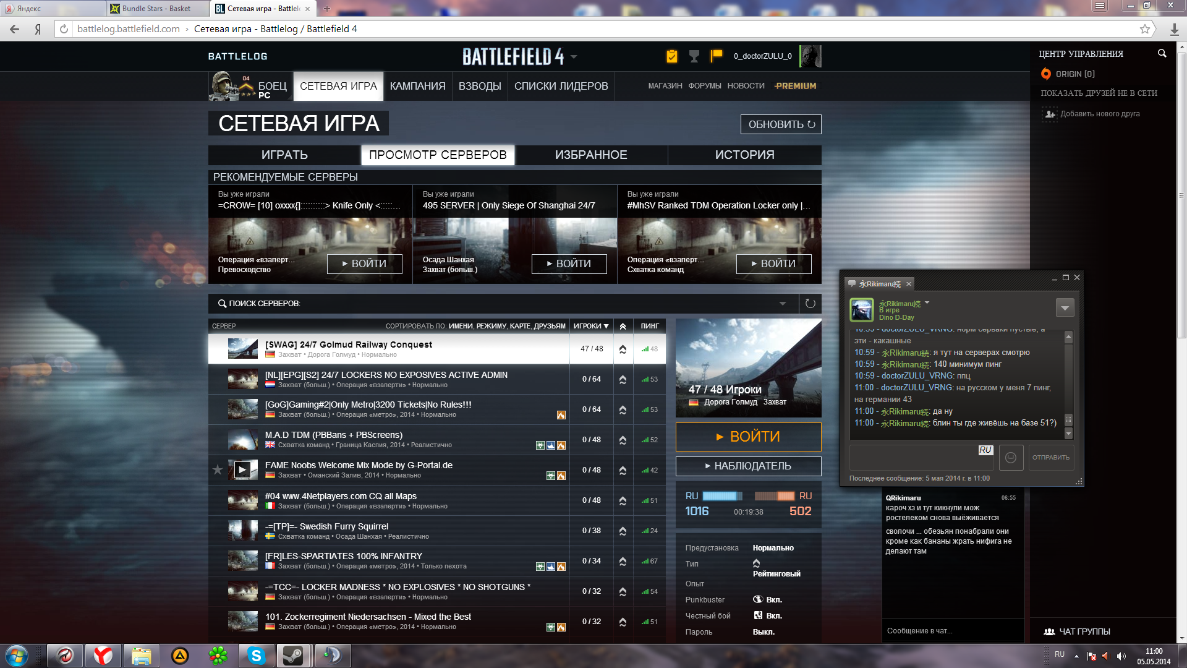This screenshot has width=1187, height=668.
Task: Click the НАБЛЮДАТЕЛЬ spectator button
Action: pos(749,466)
